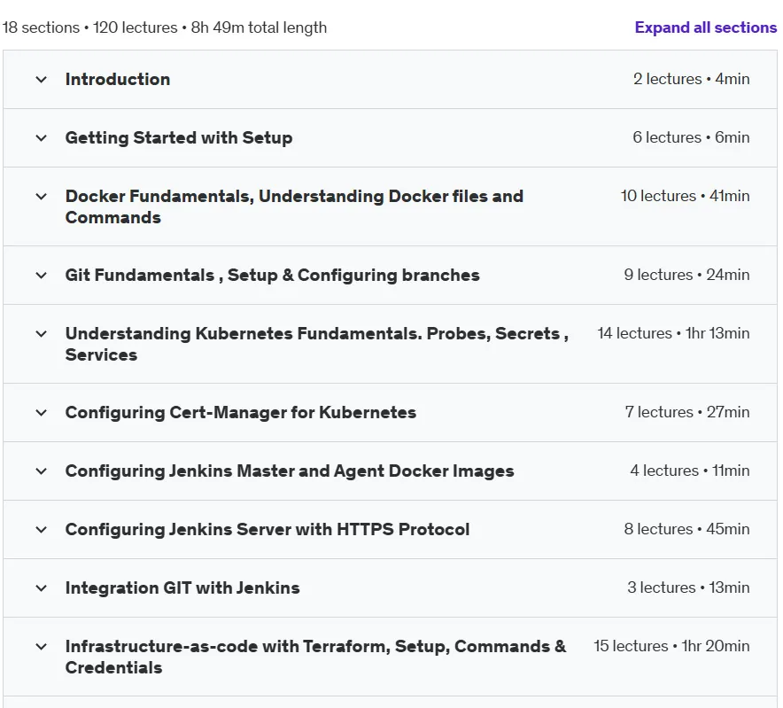Click '7 lectures • 27min' text
Viewport: 783px width, 708px height.
(687, 412)
